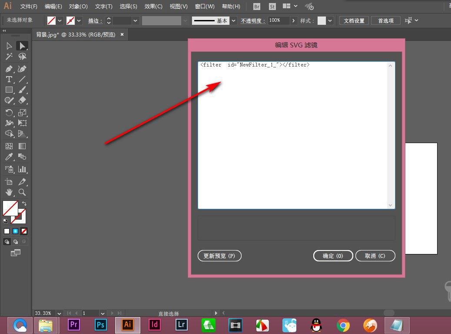
Task: Select the Magic Wand tool
Action: tap(9, 57)
